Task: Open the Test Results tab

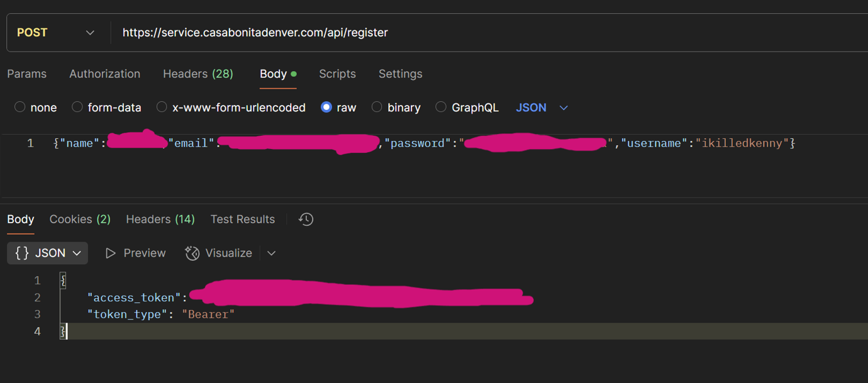Action: tap(243, 219)
